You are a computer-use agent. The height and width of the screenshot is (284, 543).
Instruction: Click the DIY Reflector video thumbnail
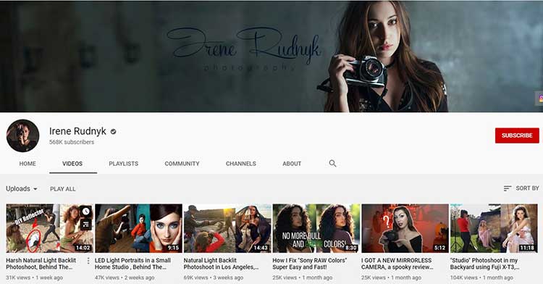(x=49, y=228)
